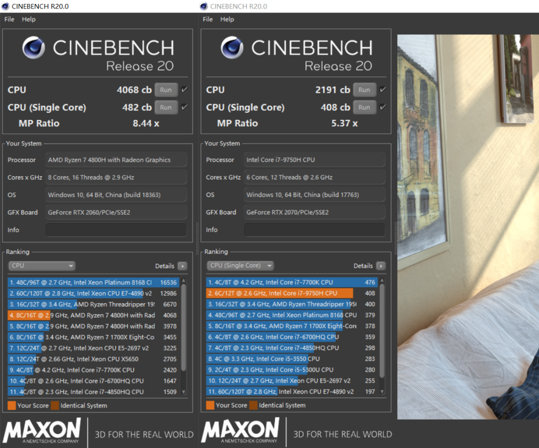
Task: Open Help menu in right Cinebench window
Action: pos(227,19)
